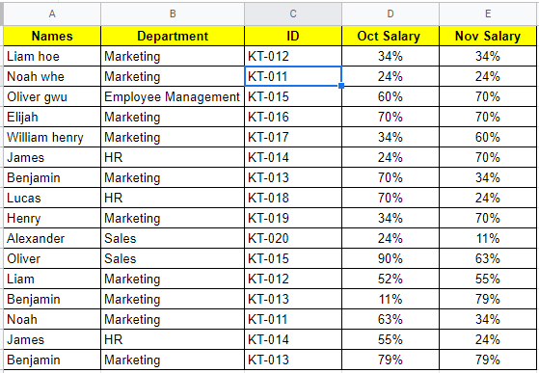Select column C header
Image resolution: width=539 pixels, height=373 pixels.
coord(293,13)
